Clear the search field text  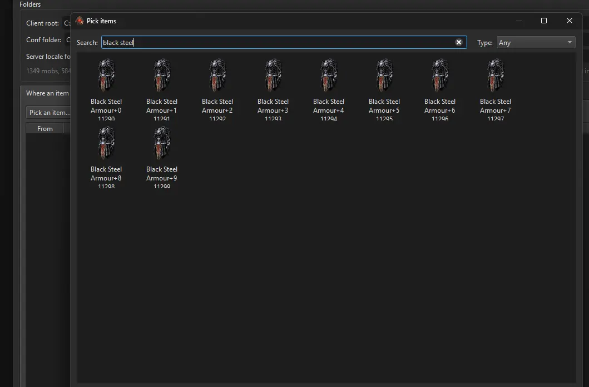coord(459,42)
